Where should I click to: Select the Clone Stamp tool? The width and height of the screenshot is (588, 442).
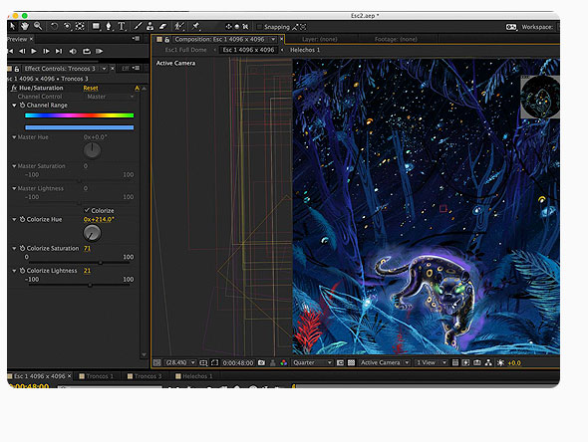tap(150, 26)
